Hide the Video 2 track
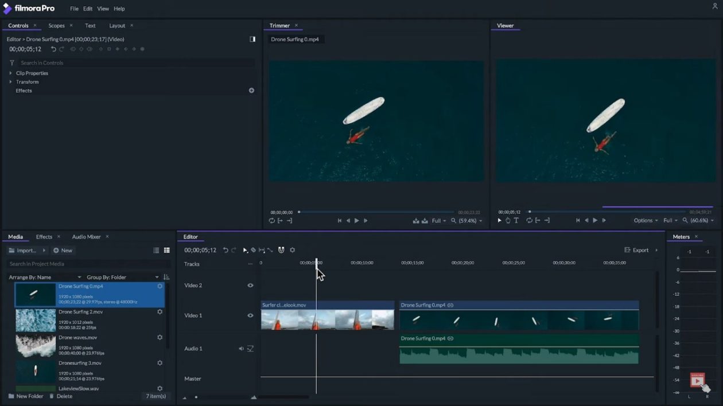The image size is (723, 406). [x=250, y=285]
